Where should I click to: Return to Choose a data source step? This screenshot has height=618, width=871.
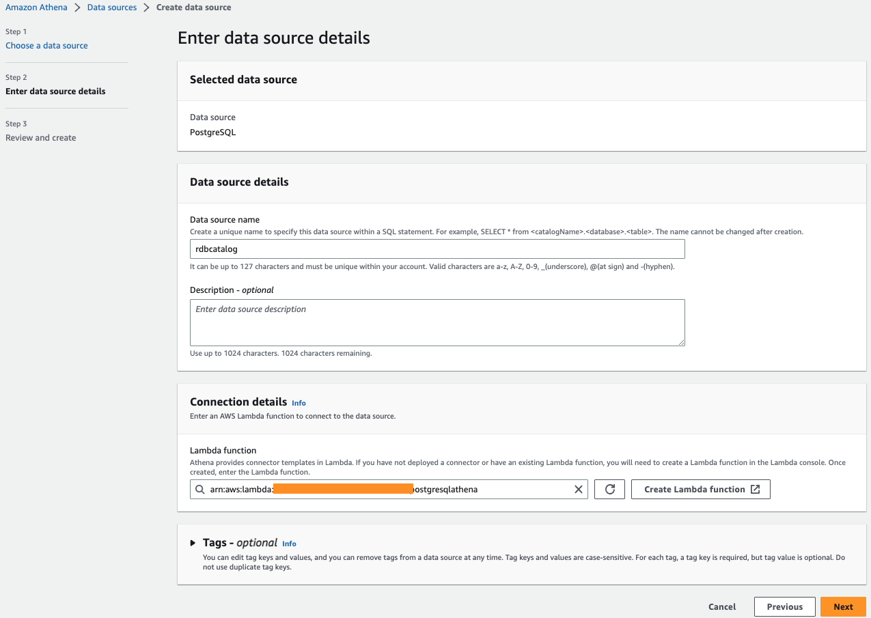click(46, 46)
